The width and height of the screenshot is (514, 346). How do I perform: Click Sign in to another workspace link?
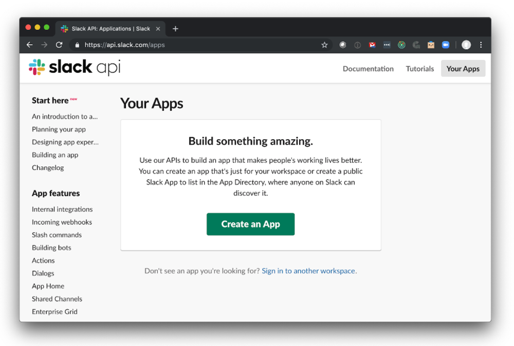pos(308,271)
